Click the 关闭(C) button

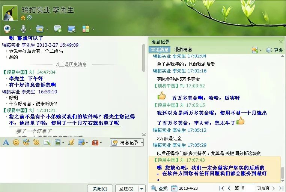(100, 189)
